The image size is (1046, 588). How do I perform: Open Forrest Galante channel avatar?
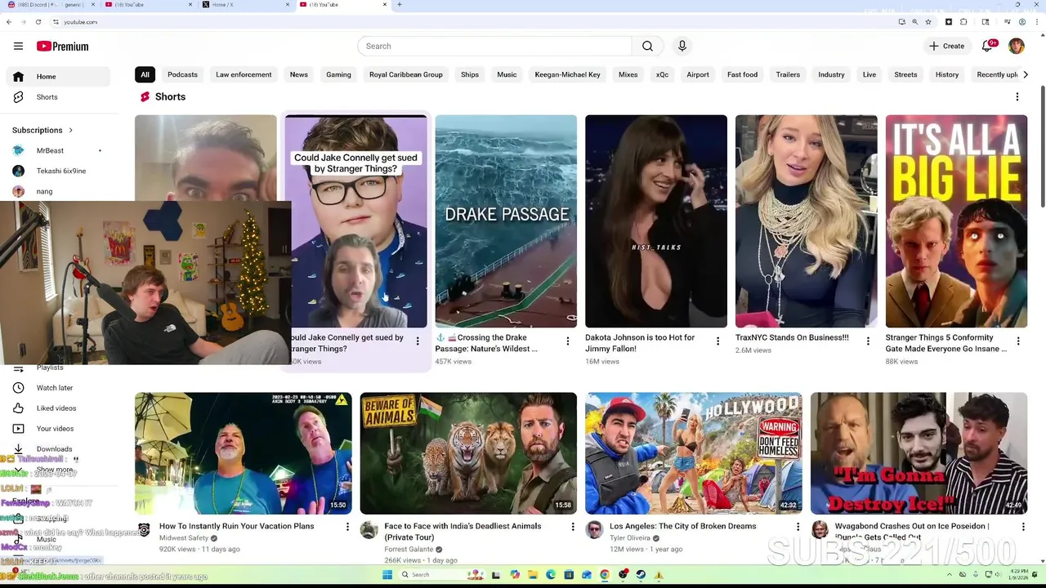[x=369, y=531]
